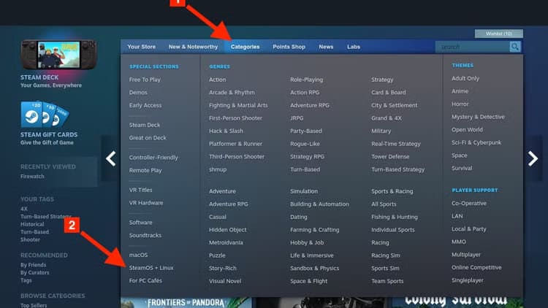This screenshot has width=548, height=308.
Task: Open the Labs menu item
Action: pos(353,47)
